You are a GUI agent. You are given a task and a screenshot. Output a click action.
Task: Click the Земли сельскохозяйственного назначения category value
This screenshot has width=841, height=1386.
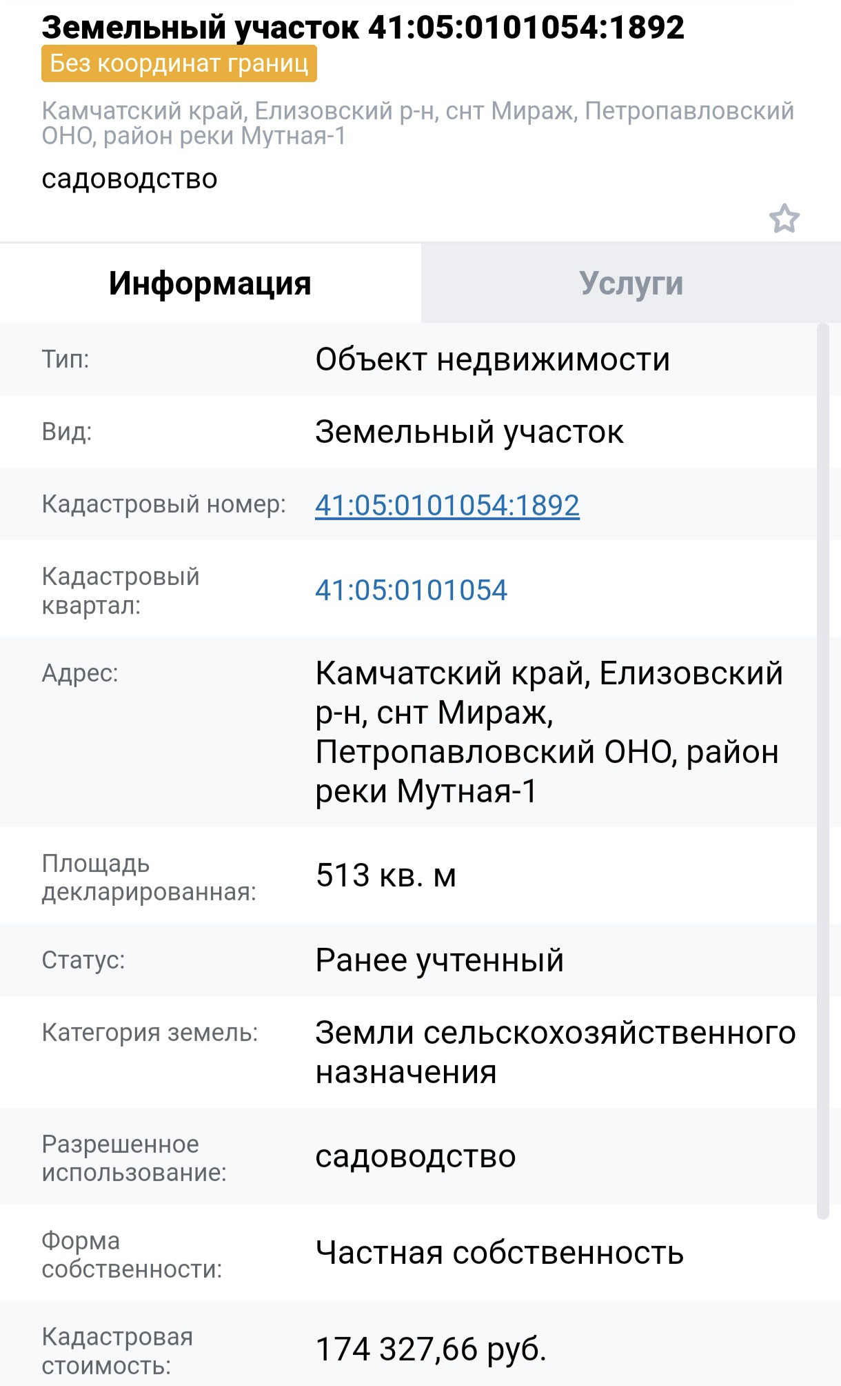(x=555, y=1052)
